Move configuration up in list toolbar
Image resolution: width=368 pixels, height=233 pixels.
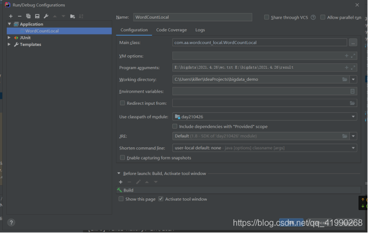click(x=55, y=16)
